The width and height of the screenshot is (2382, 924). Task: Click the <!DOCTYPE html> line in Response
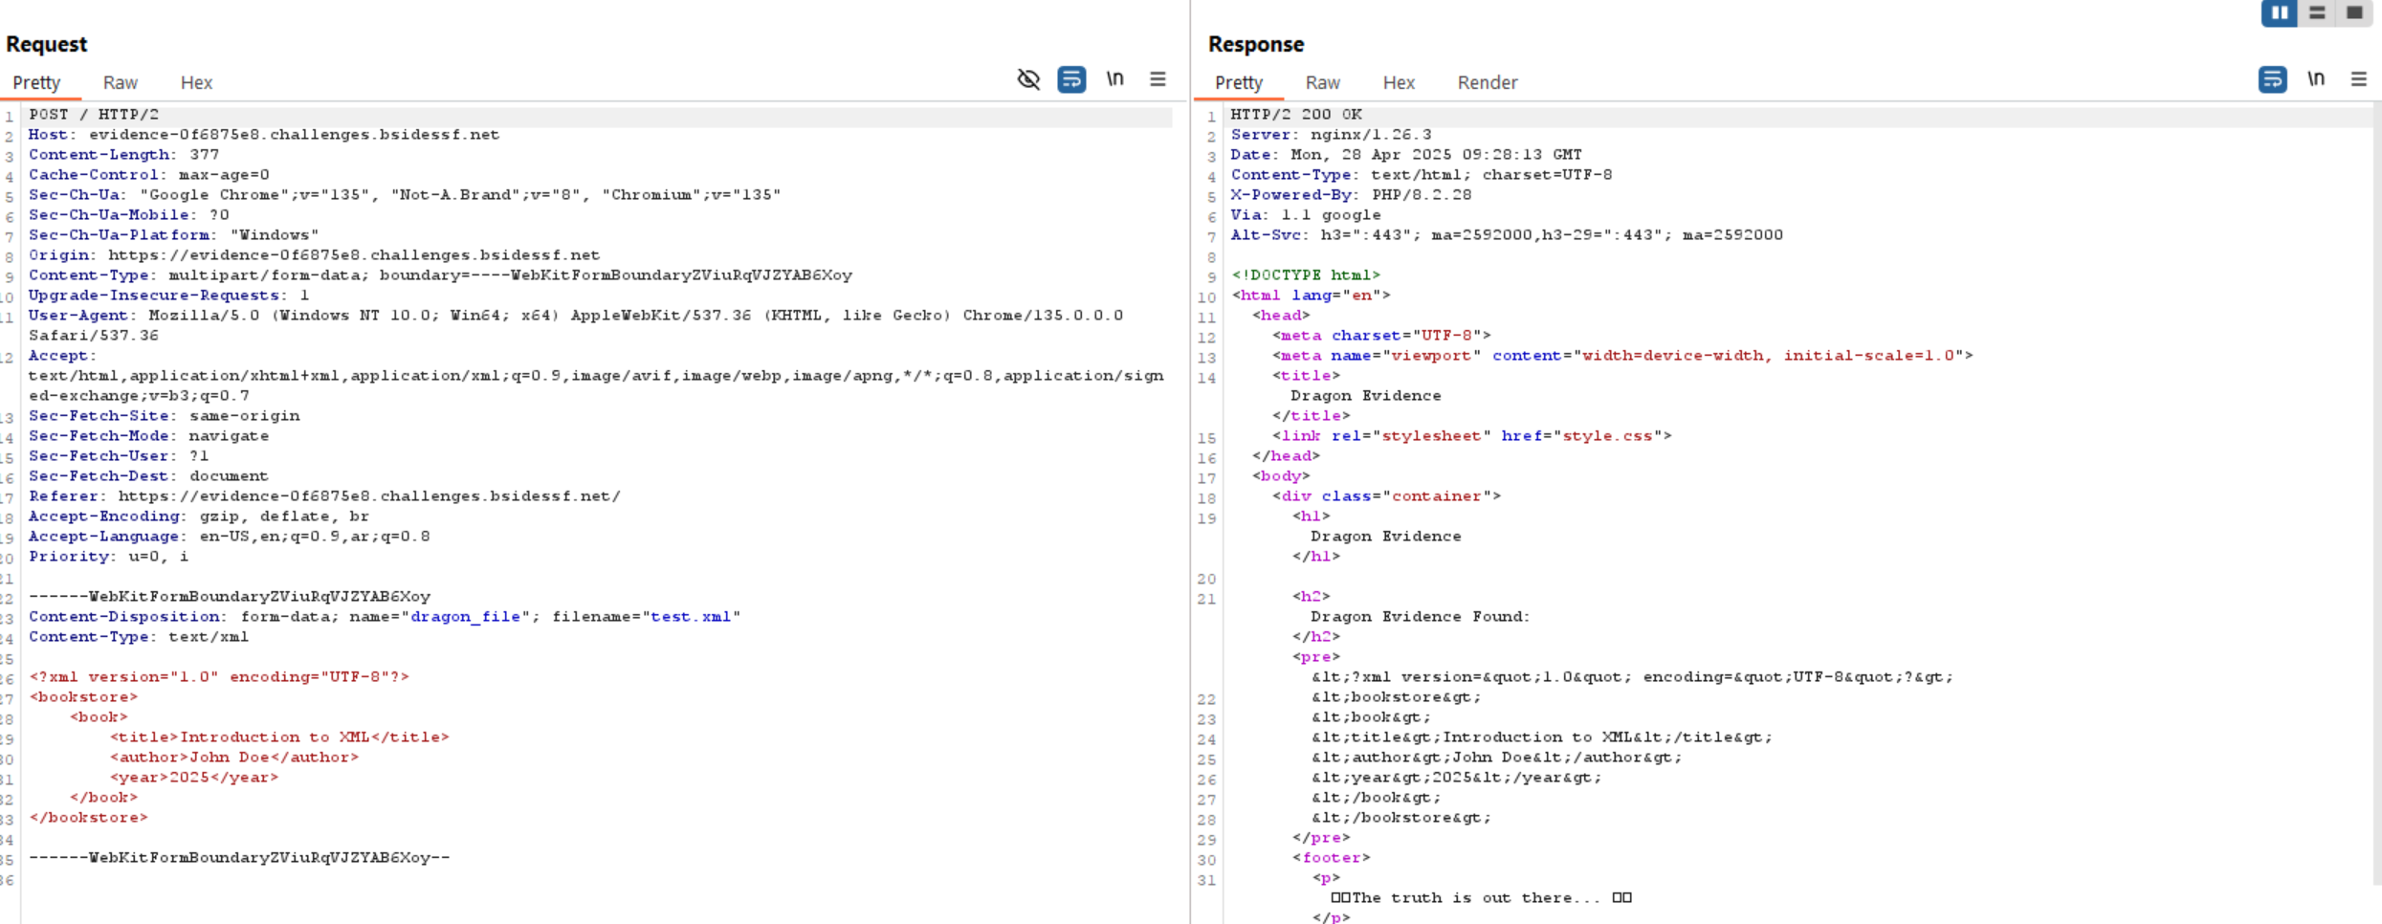click(1306, 275)
